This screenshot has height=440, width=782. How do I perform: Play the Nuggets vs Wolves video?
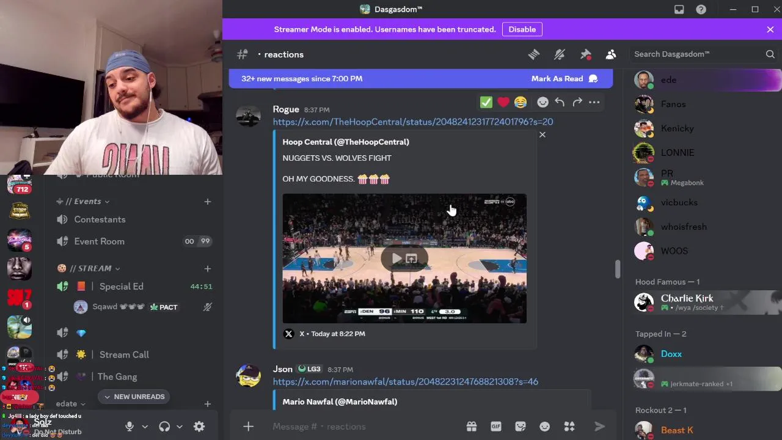(396, 259)
